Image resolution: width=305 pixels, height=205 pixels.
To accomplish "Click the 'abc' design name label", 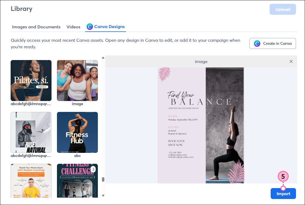I will pyautogui.click(x=77, y=156).
